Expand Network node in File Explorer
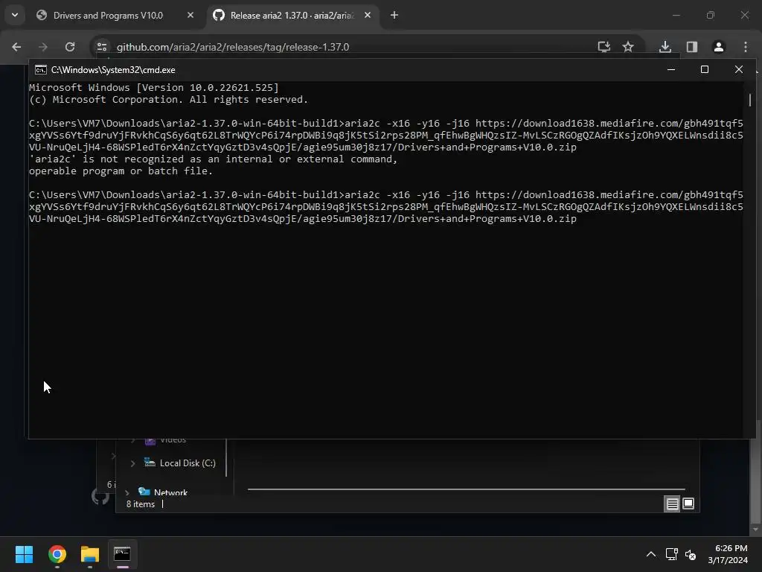Viewport: 762px width, 572px height. 127,492
